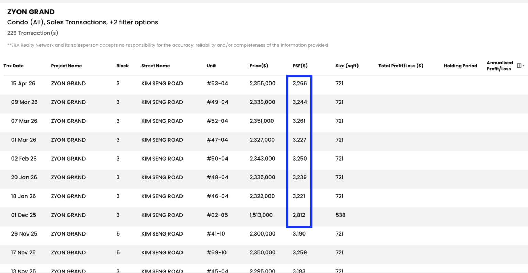Viewport: 528px width, 273px height.
Task: Select the 26 Nov 25 date cell
Action: (x=24, y=234)
